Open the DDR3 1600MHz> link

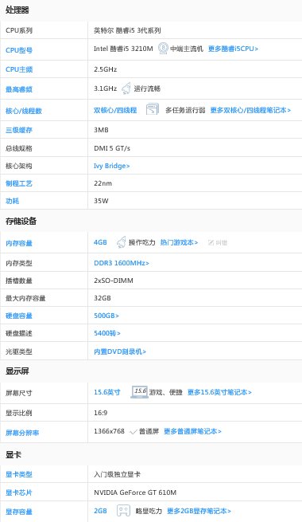tap(122, 263)
